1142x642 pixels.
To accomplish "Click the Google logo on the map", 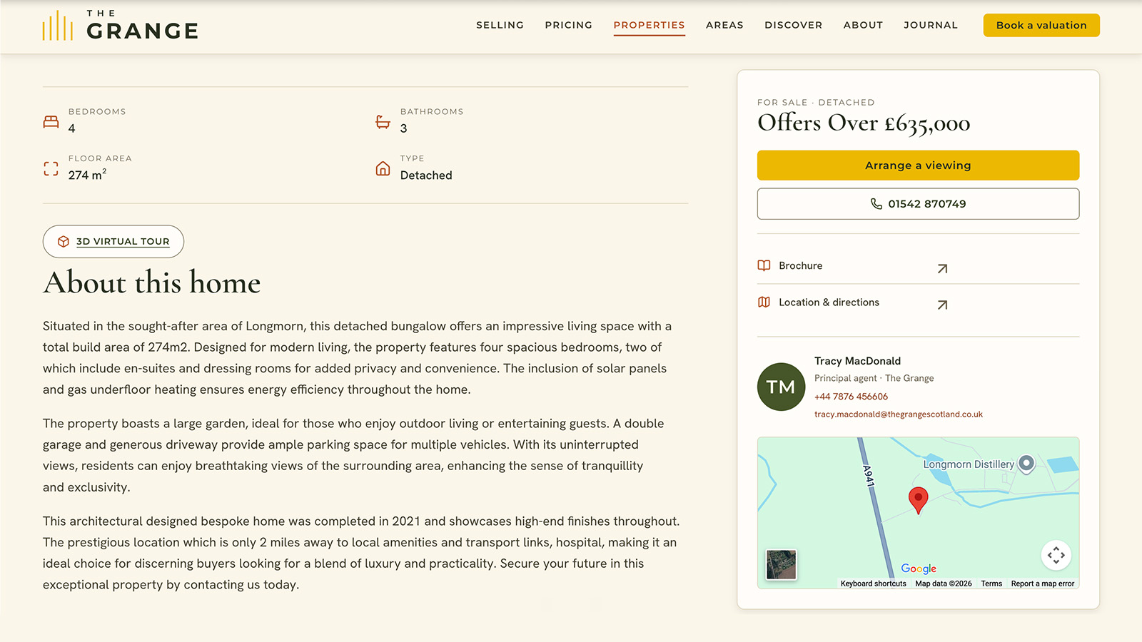I will point(919,569).
